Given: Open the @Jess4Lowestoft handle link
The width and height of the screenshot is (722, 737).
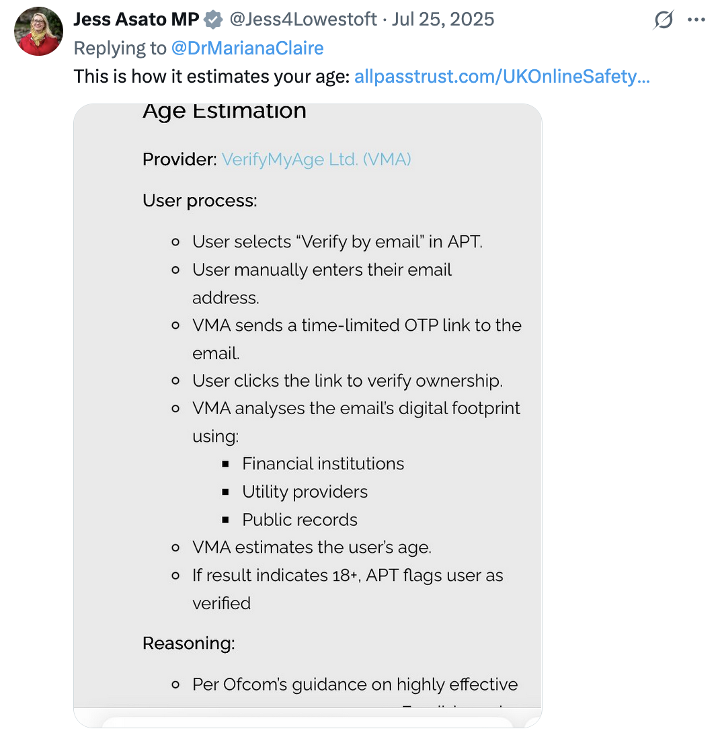Looking at the screenshot, I should click(x=303, y=20).
